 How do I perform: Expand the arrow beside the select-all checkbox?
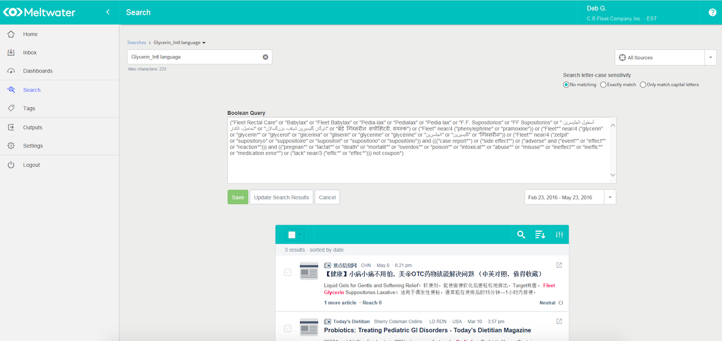coord(299,235)
